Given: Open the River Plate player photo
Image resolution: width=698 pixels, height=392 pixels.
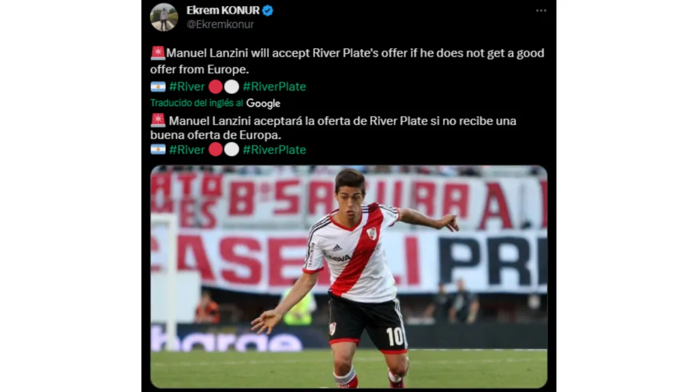Looking at the screenshot, I should (x=348, y=277).
